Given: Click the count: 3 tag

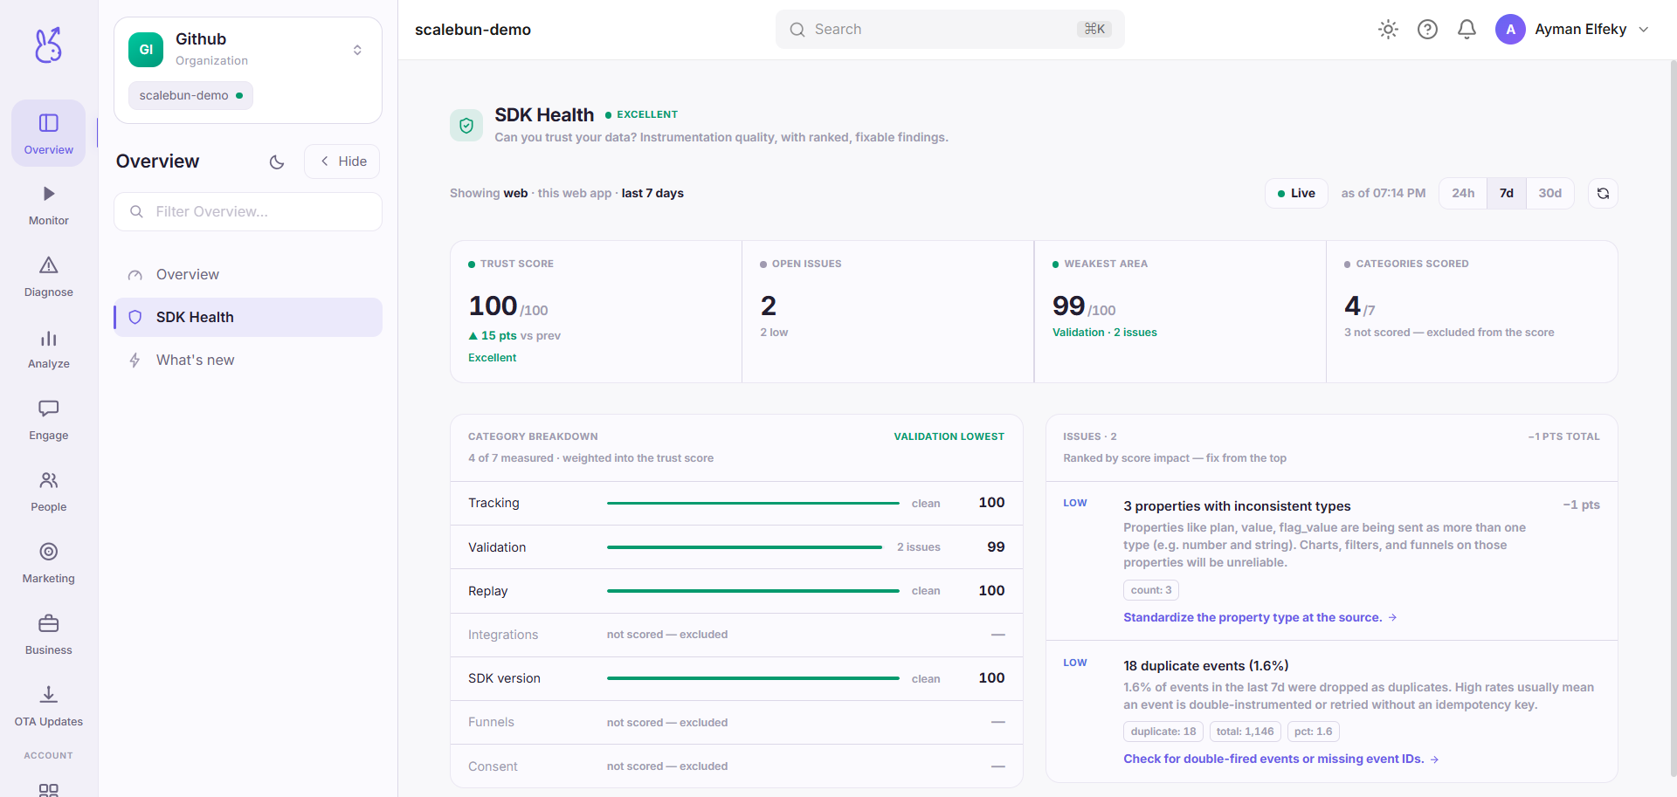Looking at the screenshot, I should tap(1151, 590).
